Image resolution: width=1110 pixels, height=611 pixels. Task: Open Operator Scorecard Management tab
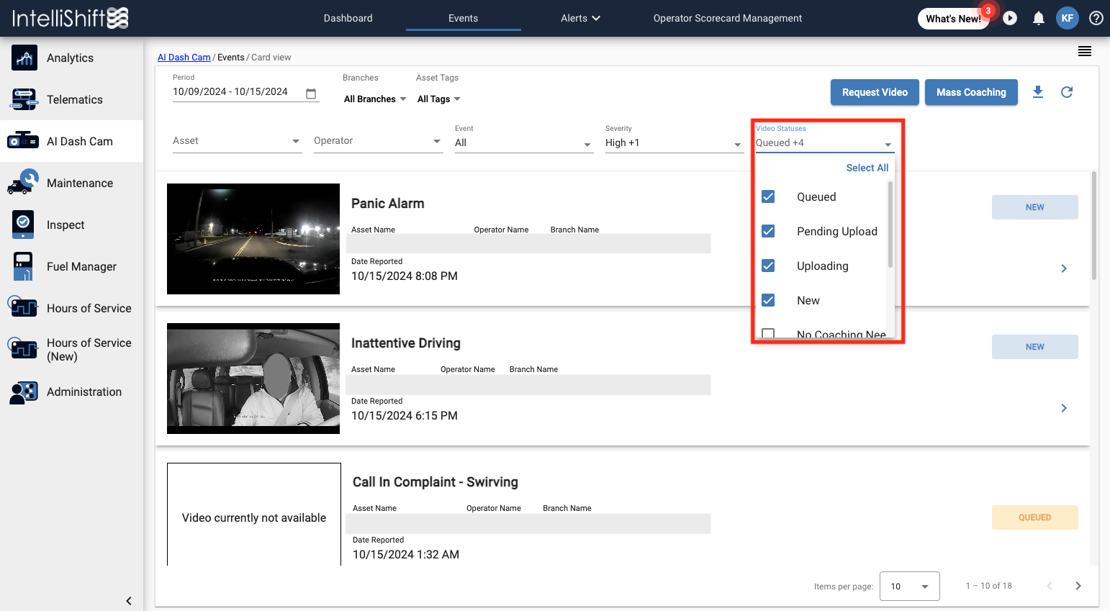coord(727,19)
